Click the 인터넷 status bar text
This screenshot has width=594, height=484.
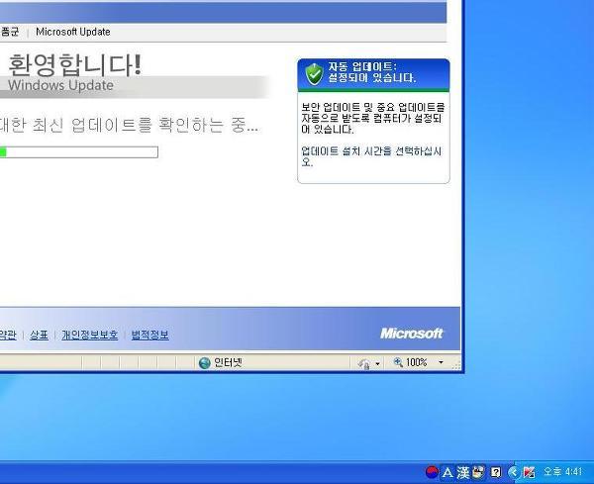228,362
